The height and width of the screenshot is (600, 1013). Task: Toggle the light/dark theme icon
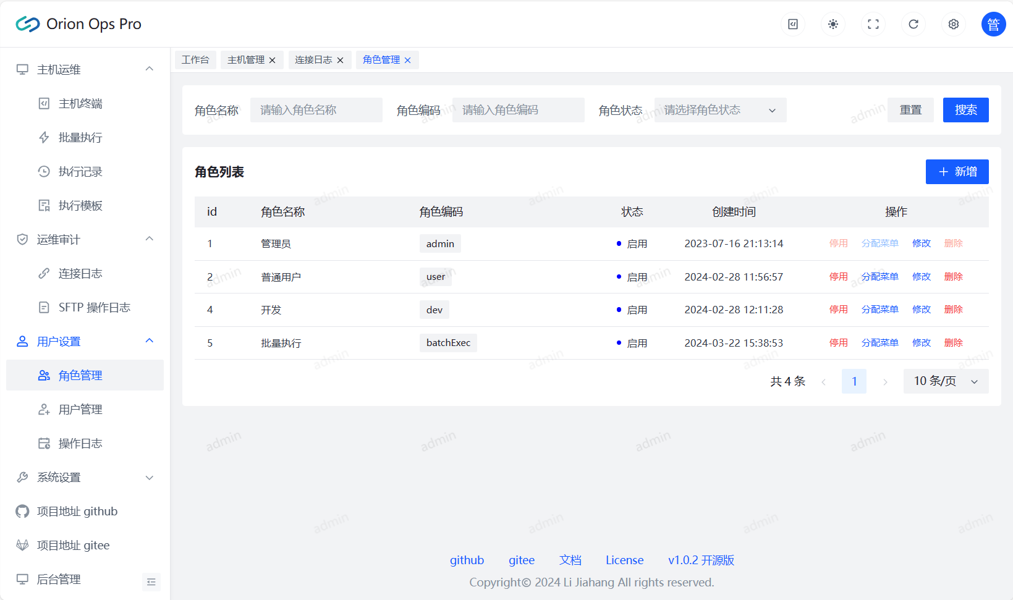[x=833, y=24]
